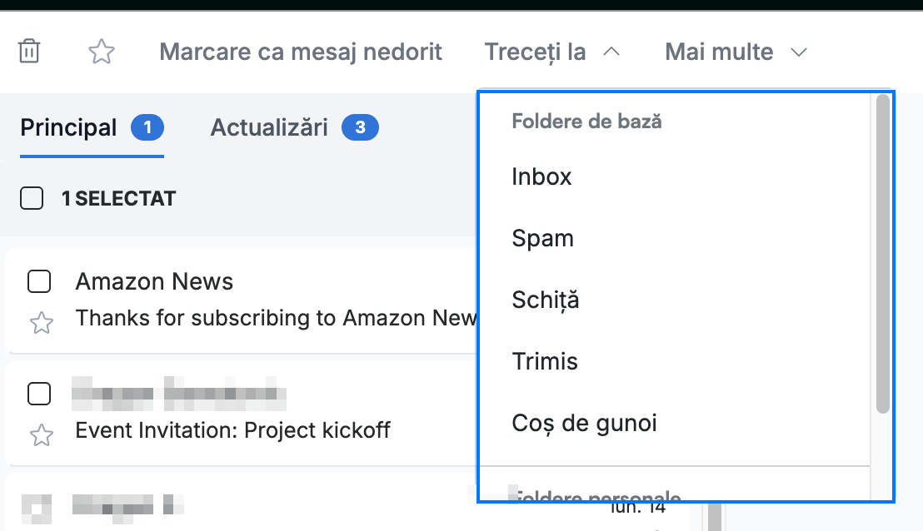Star the Amazon News email
The height and width of the screenshot is (531, 923).
coord(41,323)
